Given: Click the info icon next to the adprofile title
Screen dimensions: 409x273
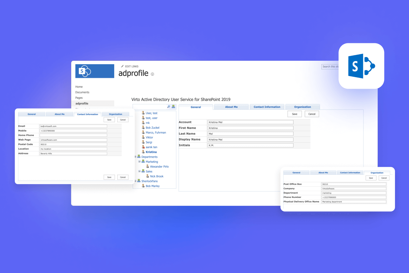Looking at the screenshot, I should coord(152,73).
